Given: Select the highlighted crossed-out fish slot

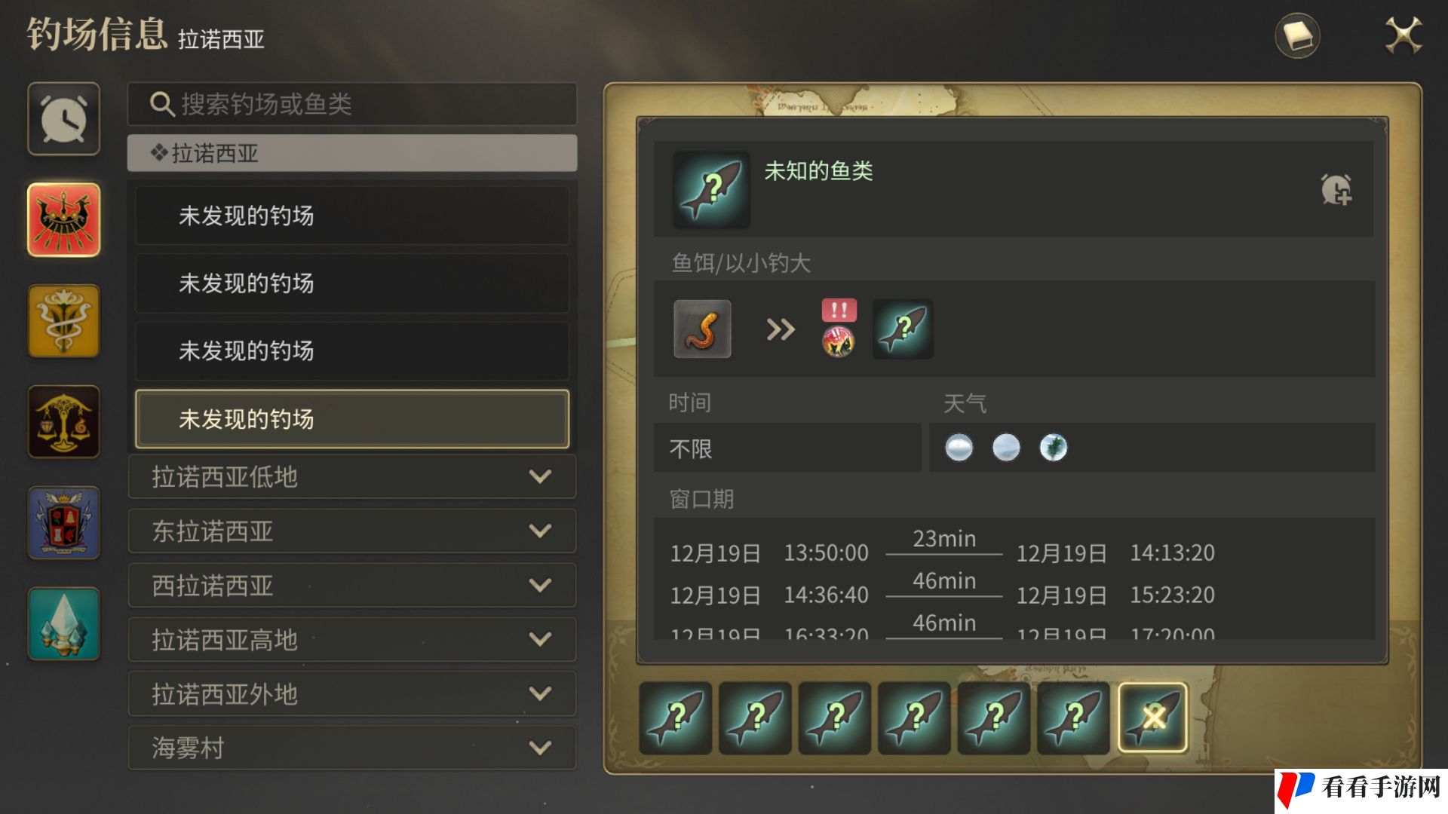Looking at the screenshot, I should [1153, 718].
